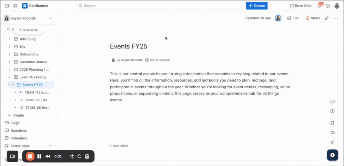
Task: Stop the screen recording
Action: pos(30,156)
